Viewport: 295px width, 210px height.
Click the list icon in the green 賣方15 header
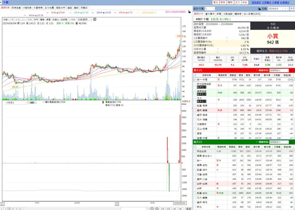(x=291, y=142)
